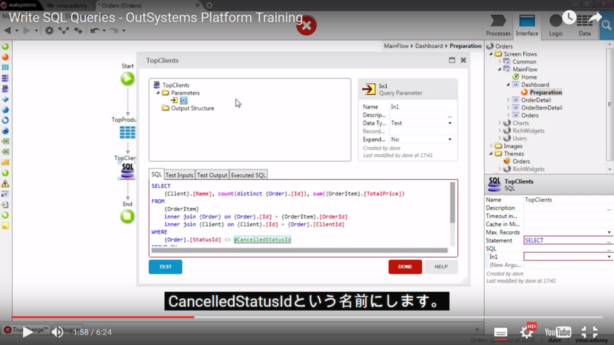
Task: Select the Users flow
Action: (x=519, y=138)
